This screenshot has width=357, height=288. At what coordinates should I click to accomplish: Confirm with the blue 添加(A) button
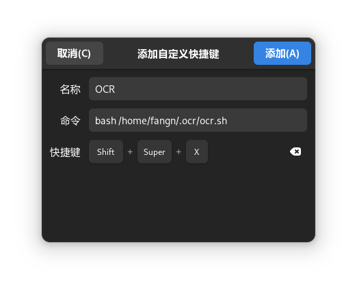(x=282, y=53)
